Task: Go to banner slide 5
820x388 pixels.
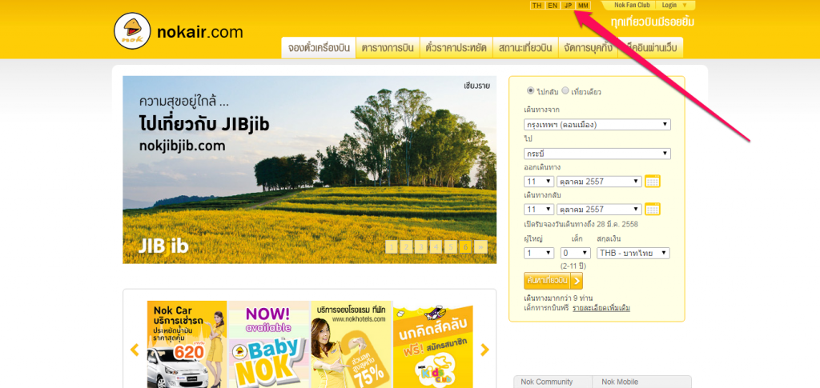Action: pos(451,246)
